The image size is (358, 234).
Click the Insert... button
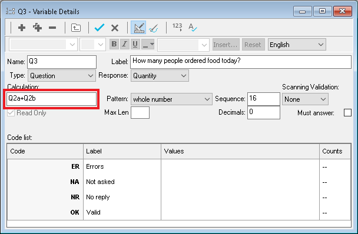tap(226, 45)
